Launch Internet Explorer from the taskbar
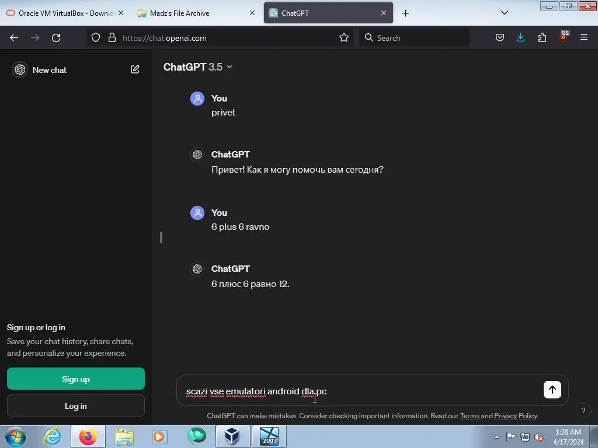Screen dimensions: 598x448 click(x=52, y=436)
